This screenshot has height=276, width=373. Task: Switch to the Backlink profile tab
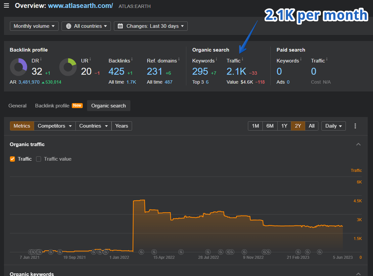point(52,106)
